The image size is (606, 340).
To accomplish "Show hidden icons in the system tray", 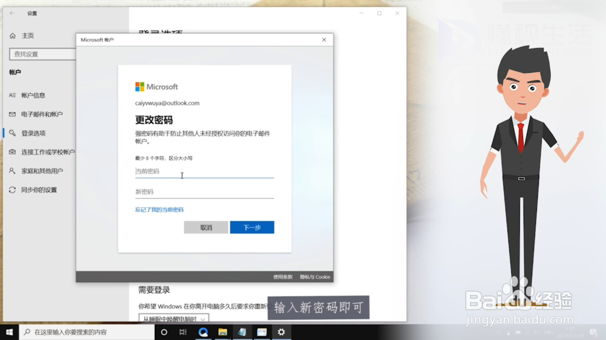I will [500, 332].
